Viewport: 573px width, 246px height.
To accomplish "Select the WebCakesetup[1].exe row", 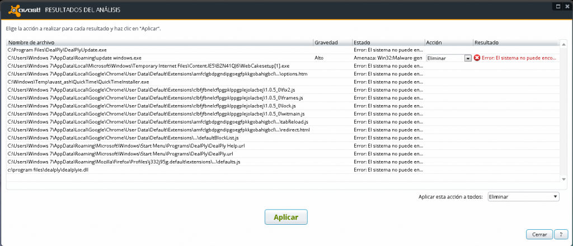I will (x=283, y=66).
